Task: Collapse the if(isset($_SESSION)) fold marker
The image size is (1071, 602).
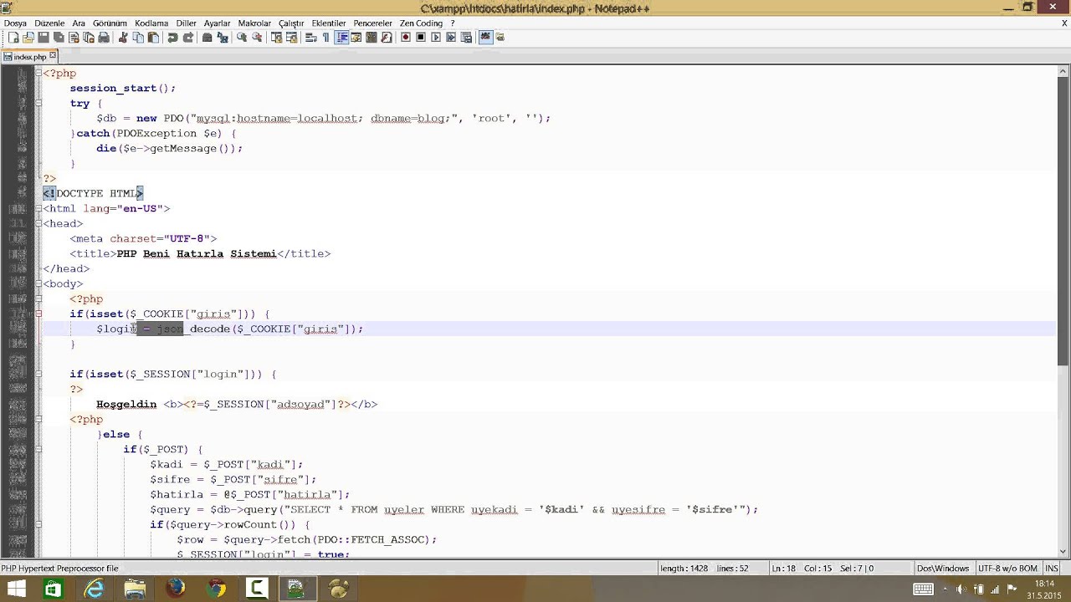Action: (38, 375)
